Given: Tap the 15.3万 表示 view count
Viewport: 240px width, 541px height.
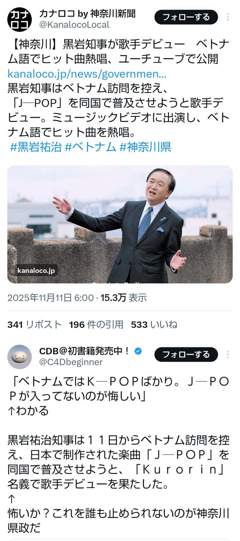Looking at the screenshot, I should coord(124,298).
